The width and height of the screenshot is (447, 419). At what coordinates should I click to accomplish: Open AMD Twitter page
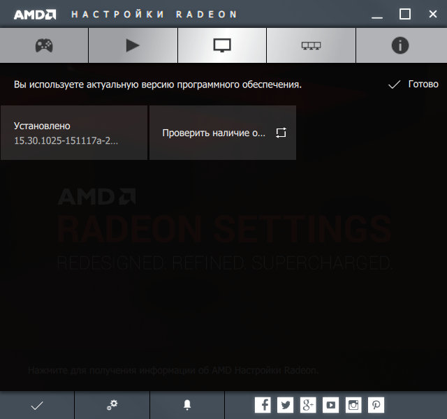point(286,405)
